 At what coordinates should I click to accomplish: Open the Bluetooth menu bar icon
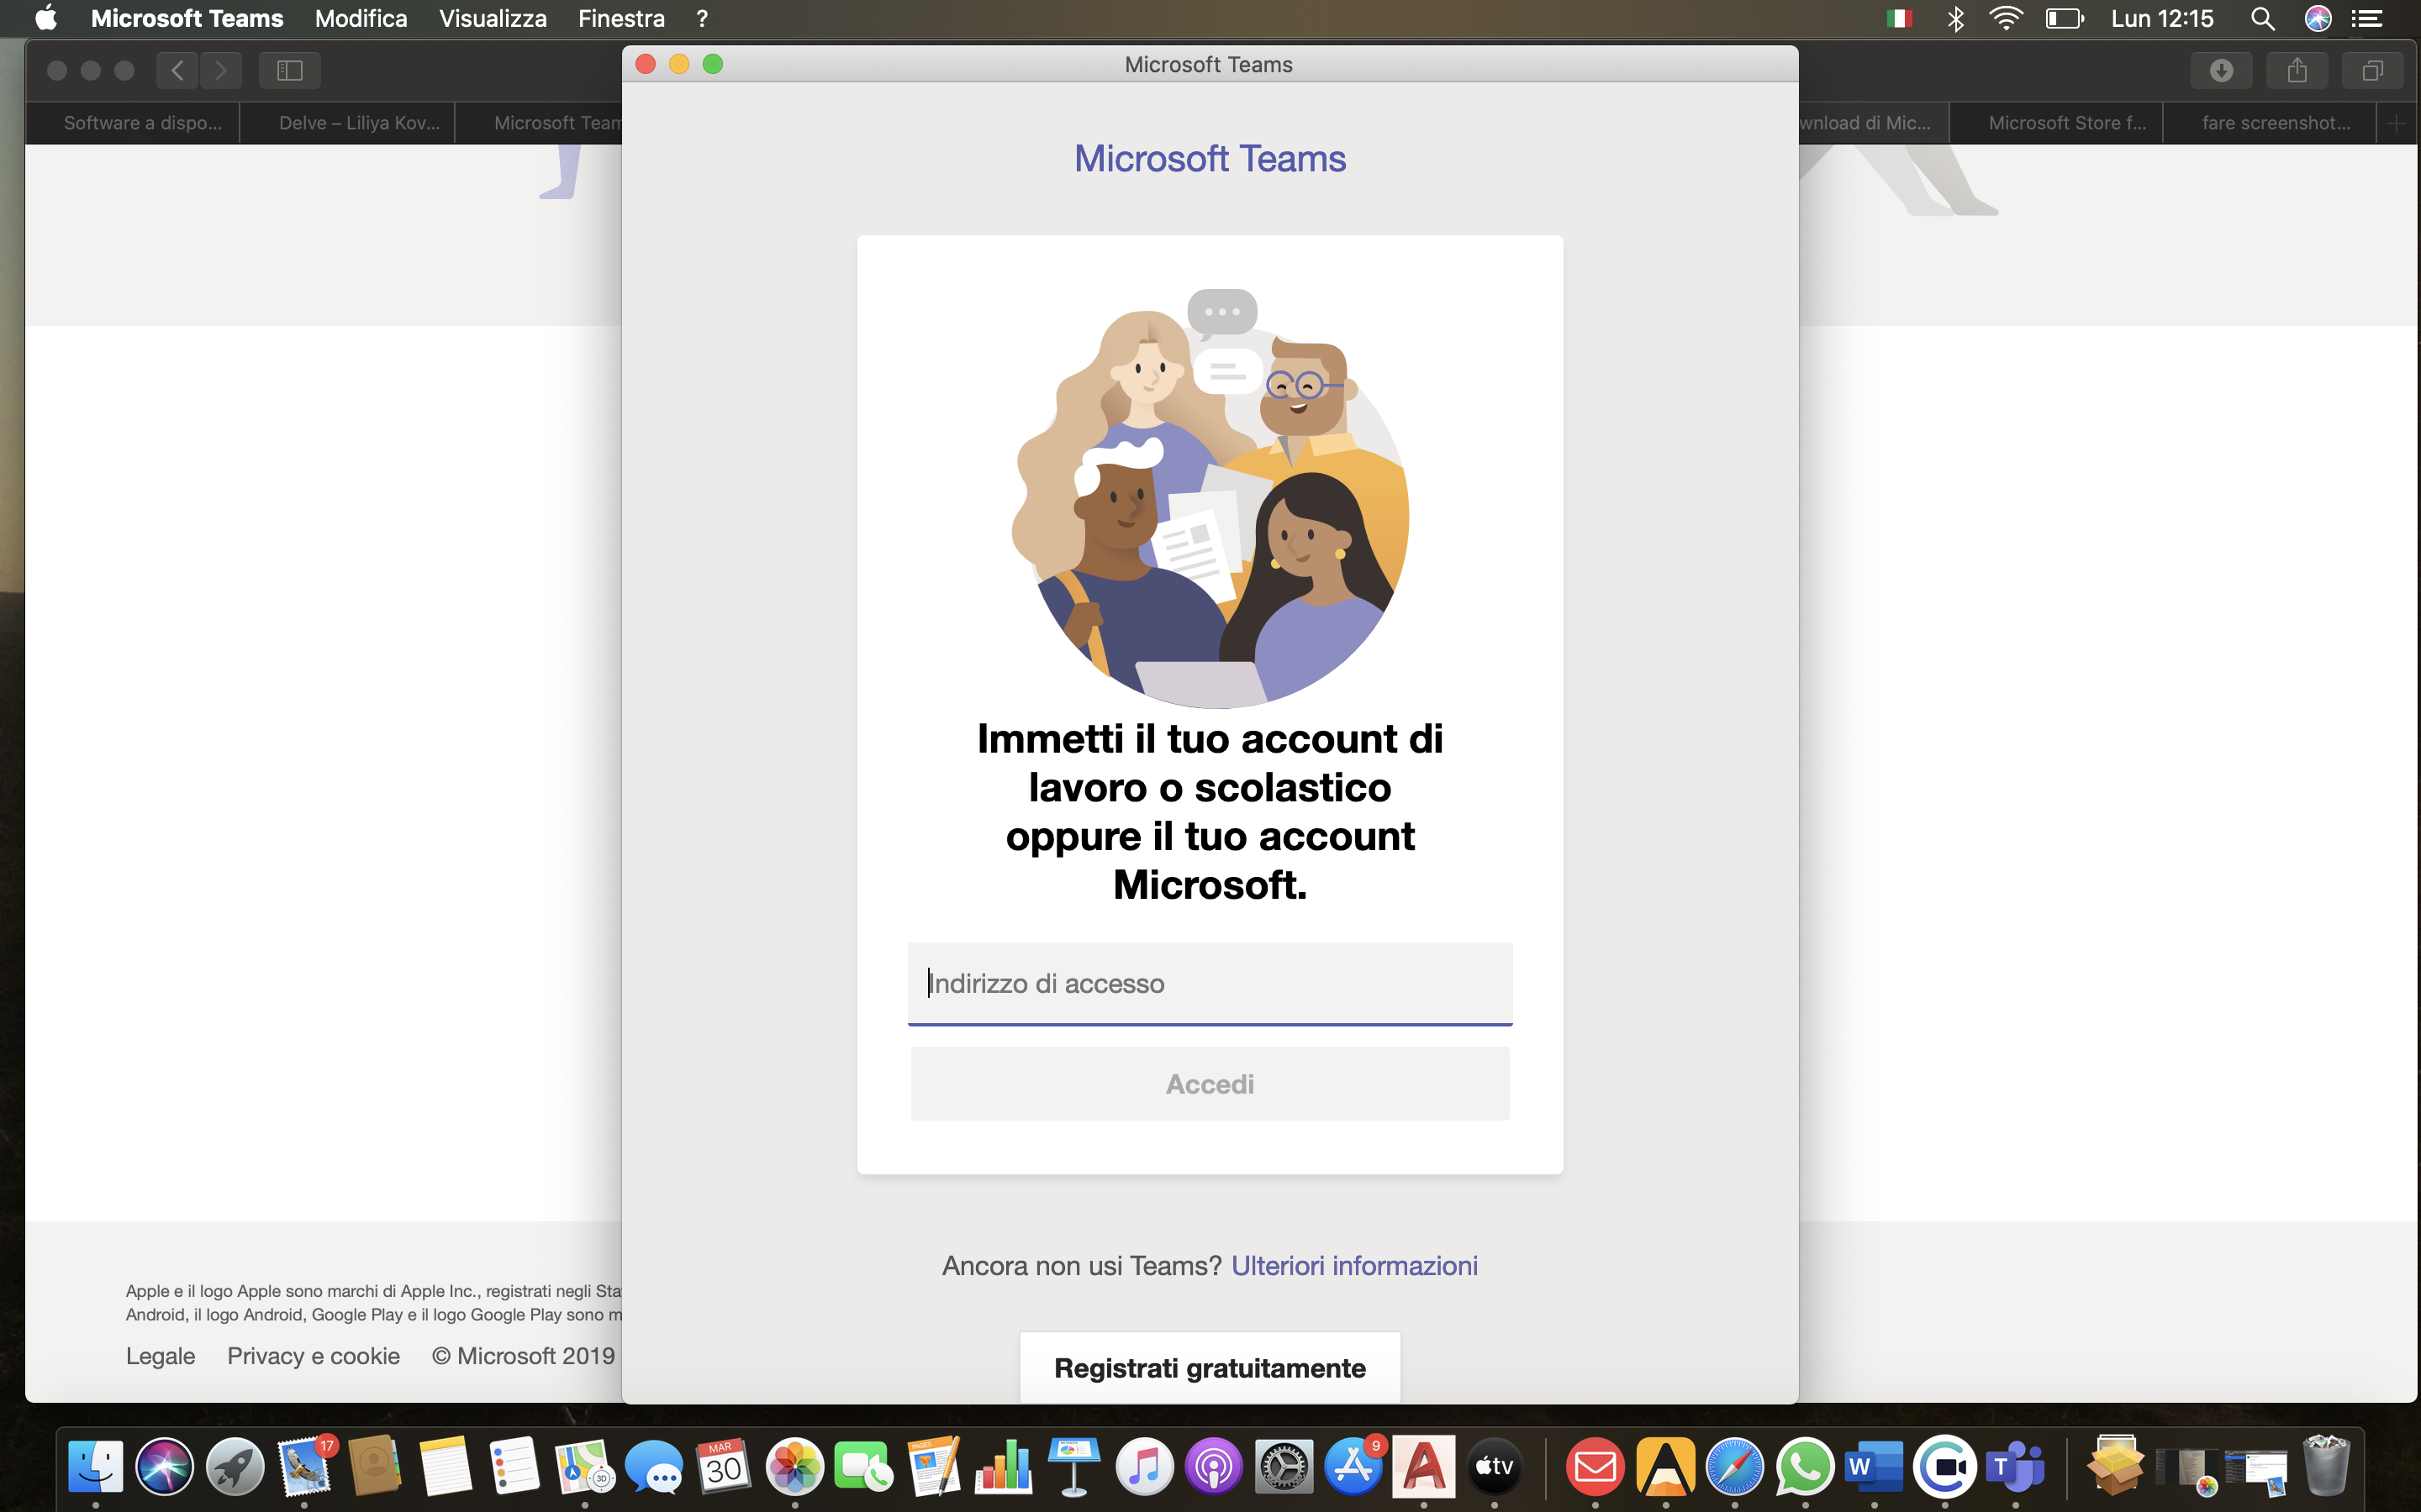point(1954,18)
